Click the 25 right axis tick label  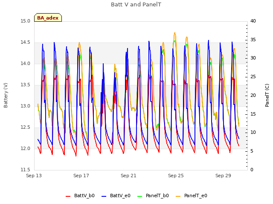[x=253, y=77]
